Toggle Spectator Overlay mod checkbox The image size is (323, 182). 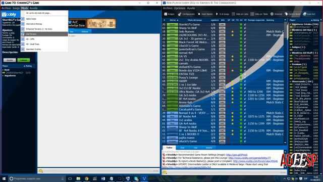[23, 49]
